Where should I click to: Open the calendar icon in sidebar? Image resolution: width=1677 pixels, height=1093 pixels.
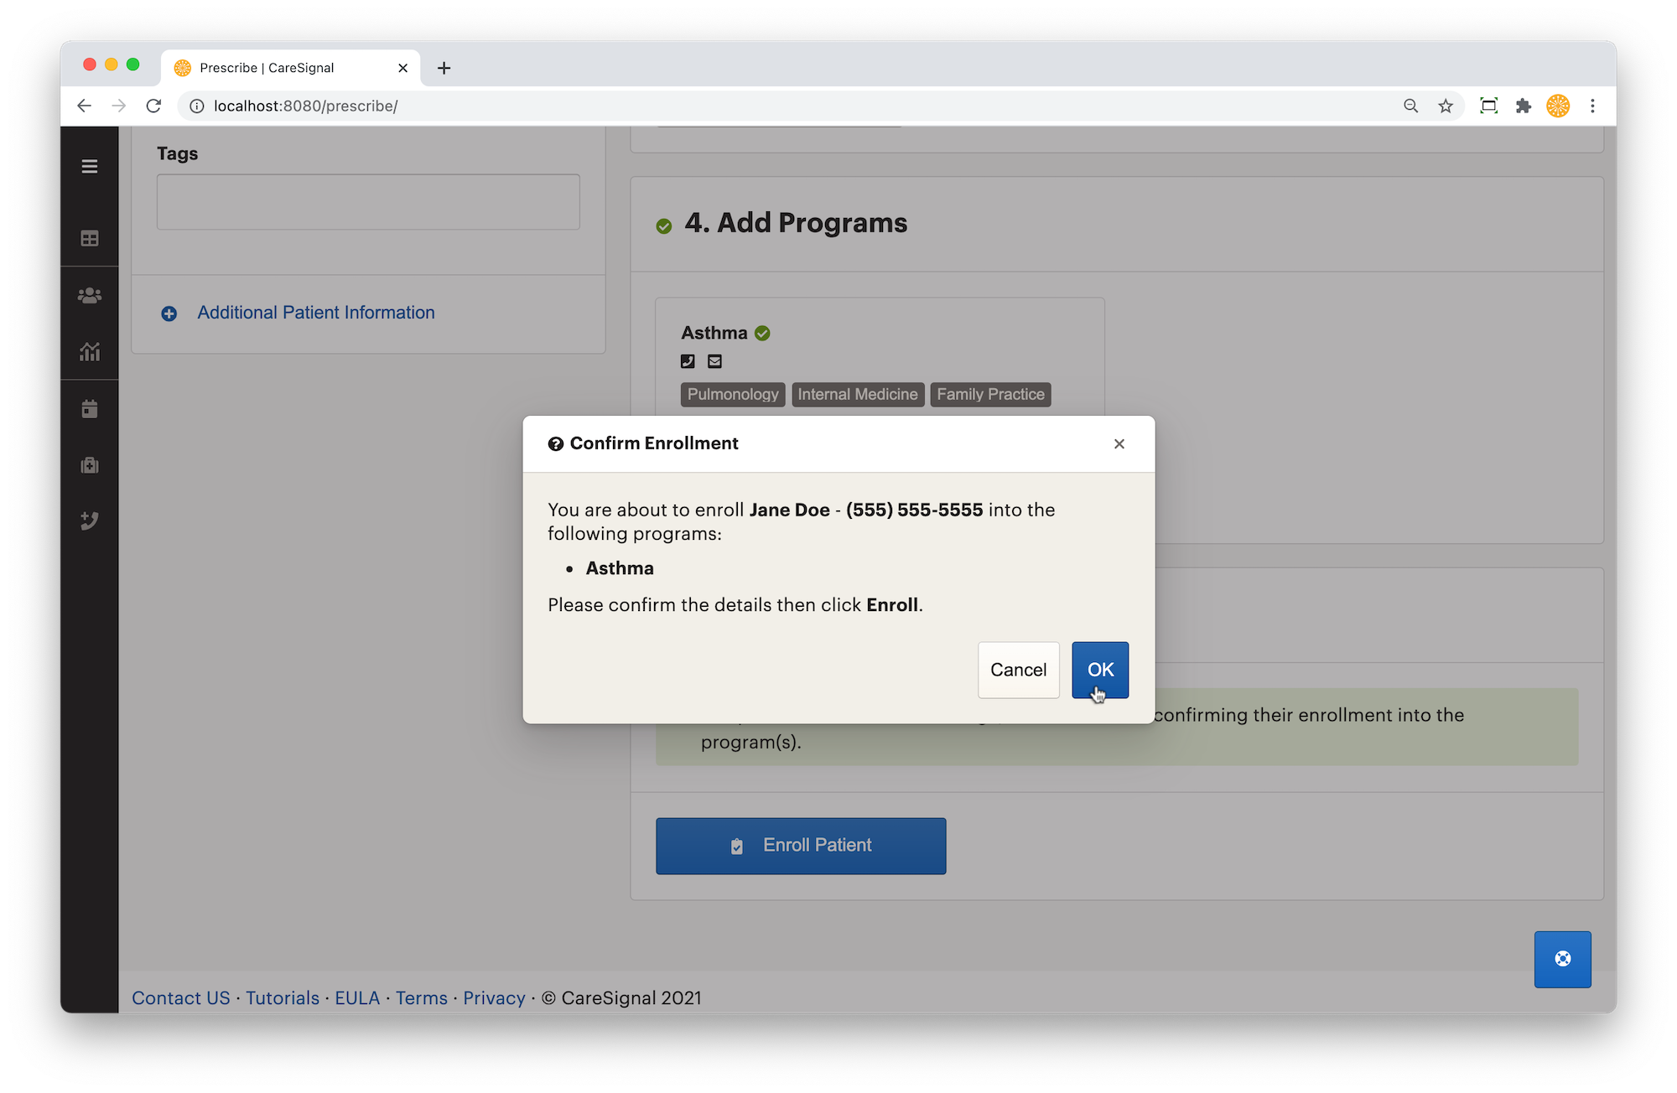pyautogui.click(x=90, y=408)
